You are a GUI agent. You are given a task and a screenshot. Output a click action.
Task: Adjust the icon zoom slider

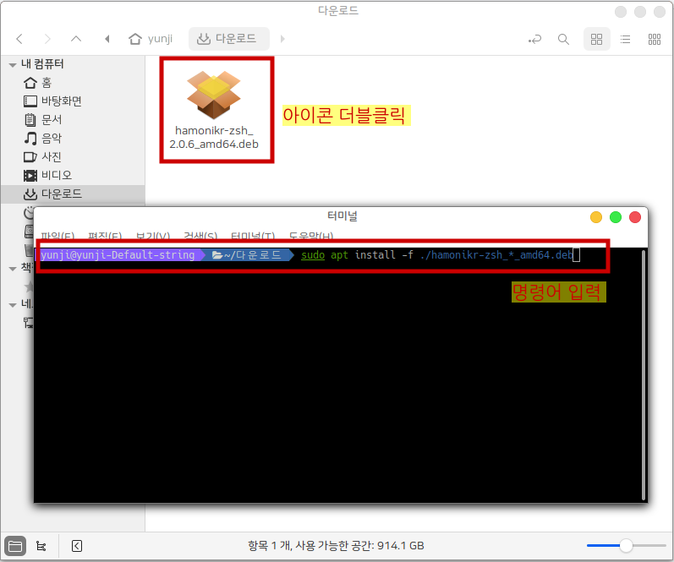click(626, 546)
